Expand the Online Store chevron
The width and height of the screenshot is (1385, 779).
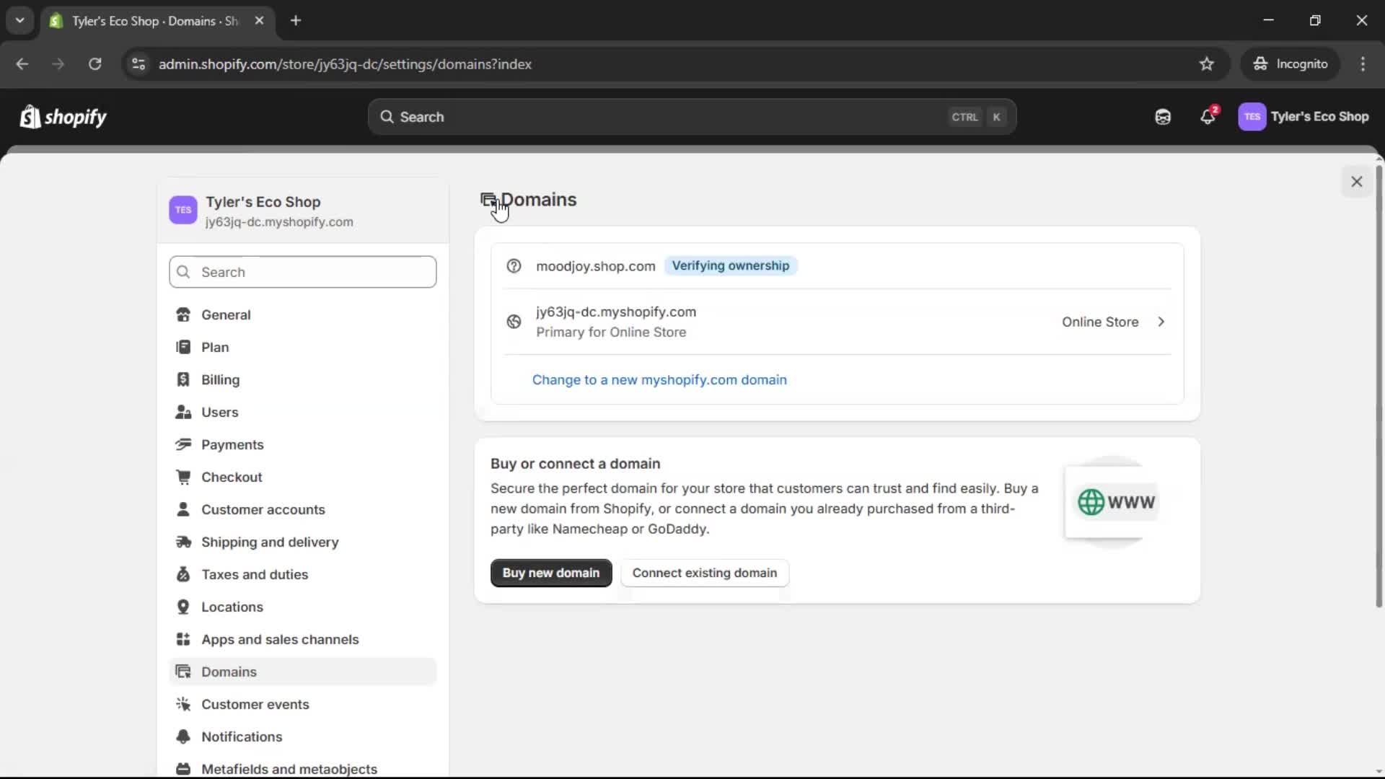coord(1161,322)
